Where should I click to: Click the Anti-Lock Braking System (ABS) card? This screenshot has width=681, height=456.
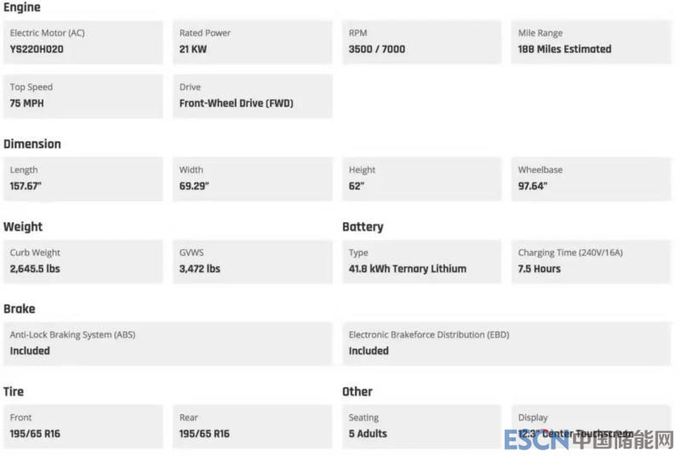[x=167, y=343]
